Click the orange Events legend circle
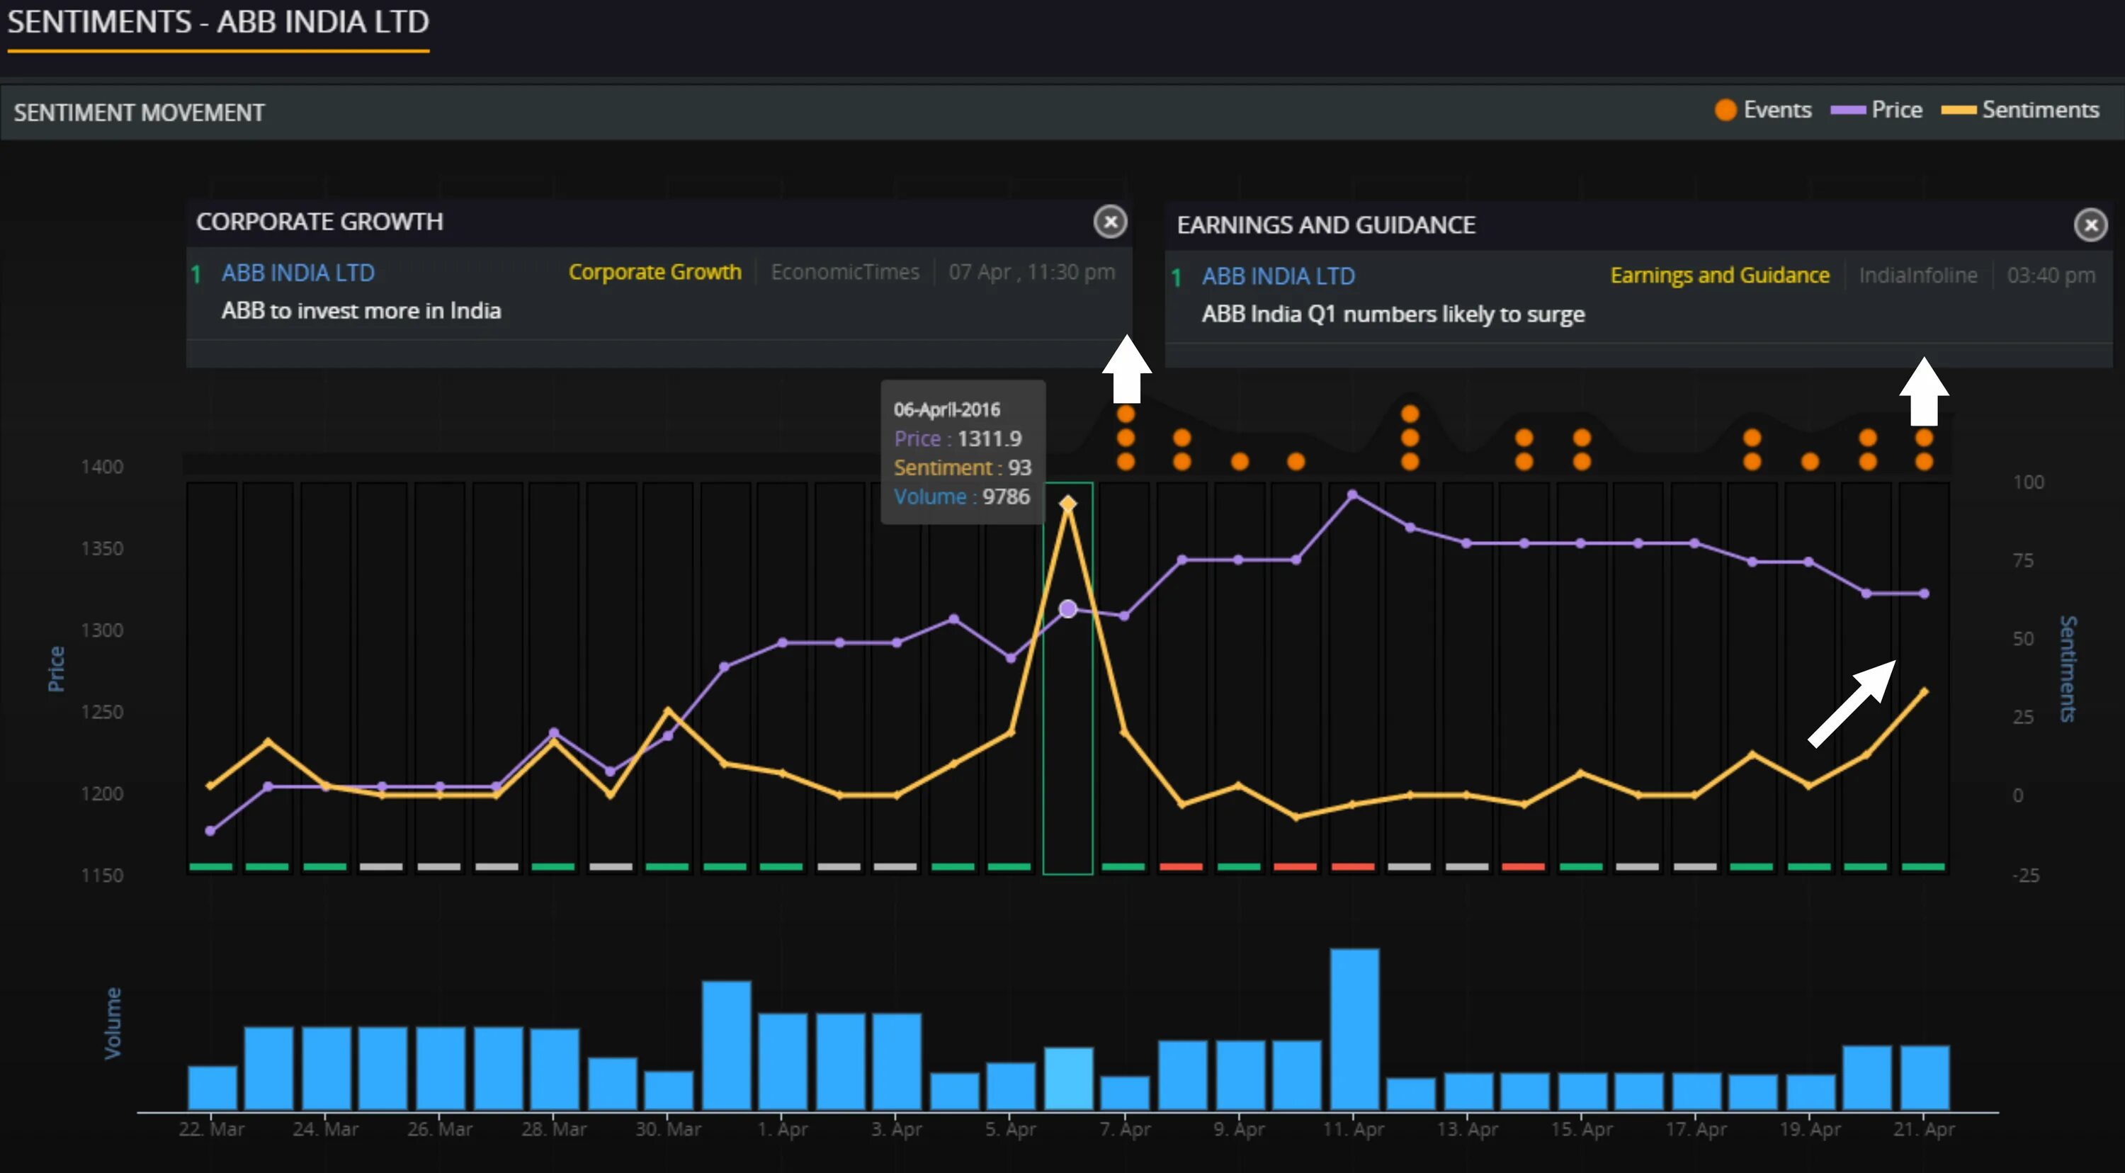 [x=1725, y=110]
